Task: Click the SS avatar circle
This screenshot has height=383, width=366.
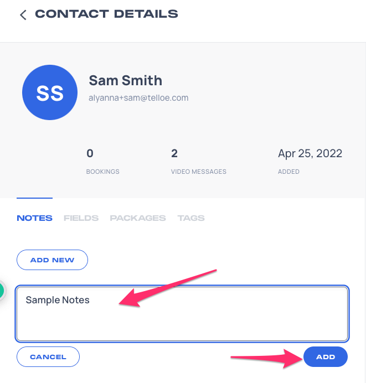Action: [50, 92]
